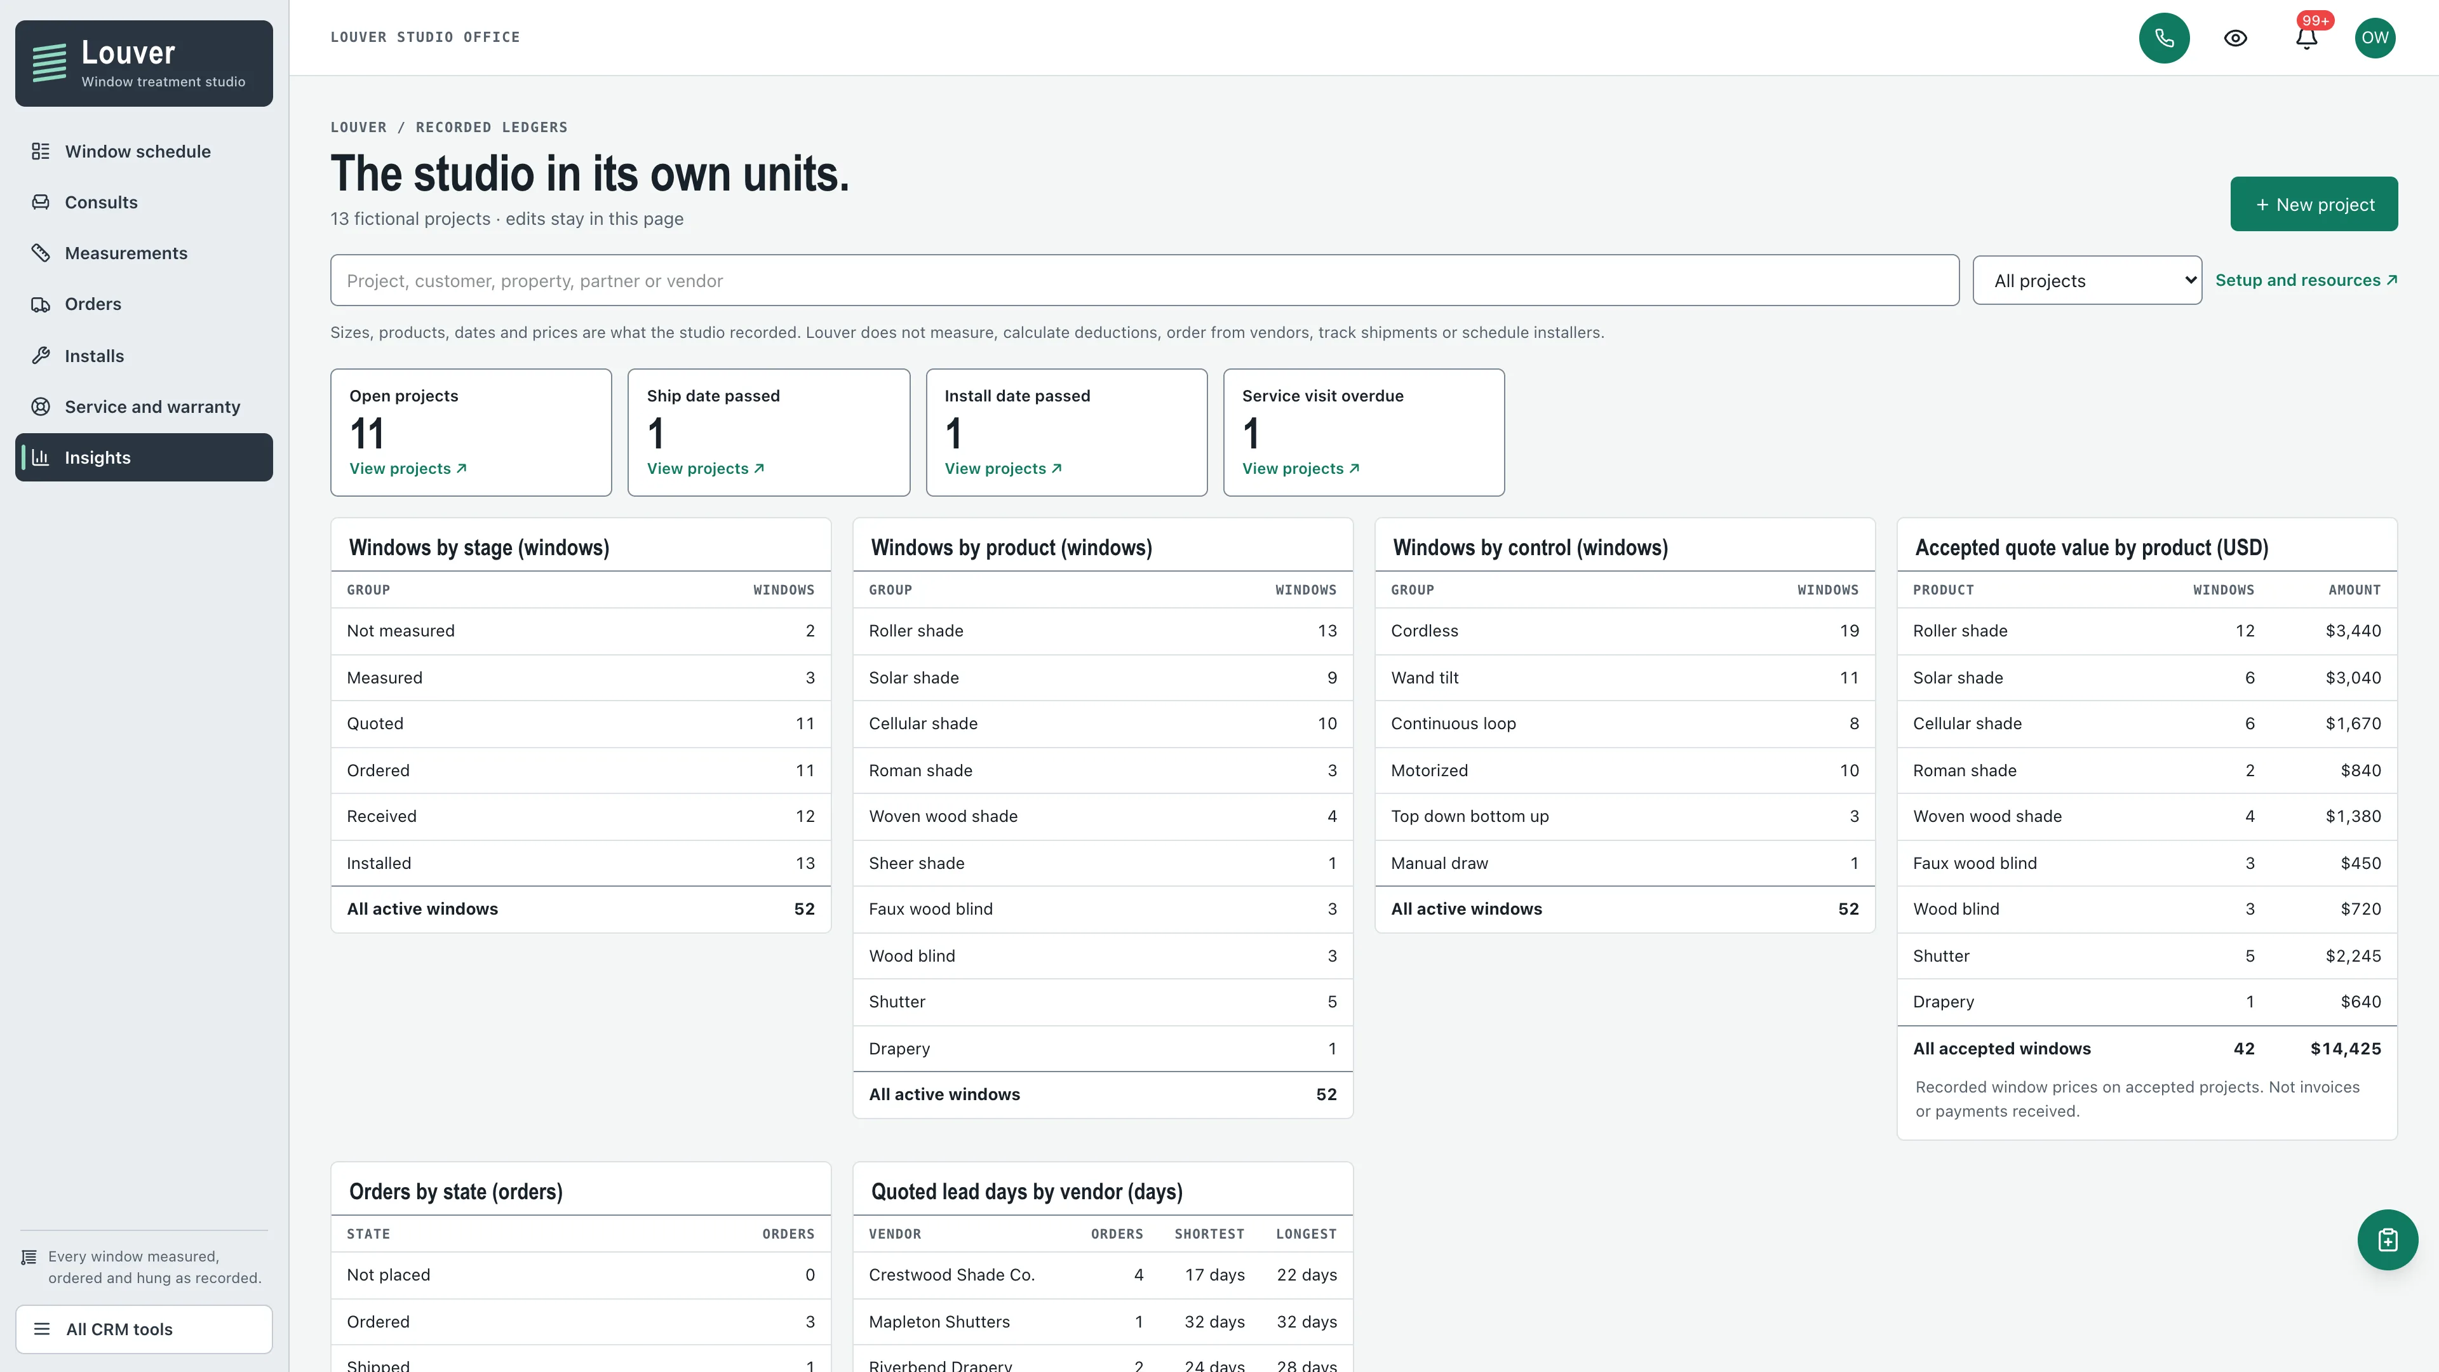Click the Installs wrench icon
The image size is (2439, 1372).
pos(41,356)
